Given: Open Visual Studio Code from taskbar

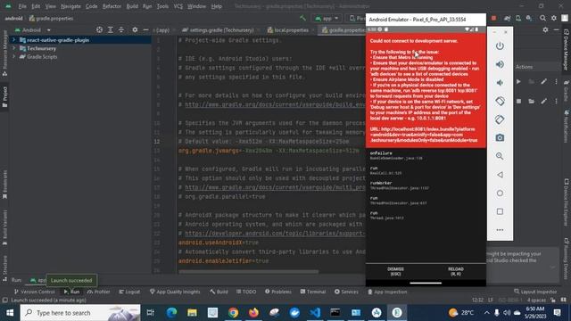Looking at the screenshot, I should (x=315, y=313).
